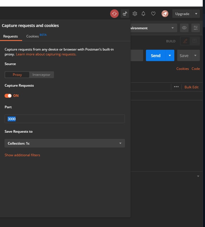Open the notifications bell
This screenshot has height=227, width=205.
(143, 14)
